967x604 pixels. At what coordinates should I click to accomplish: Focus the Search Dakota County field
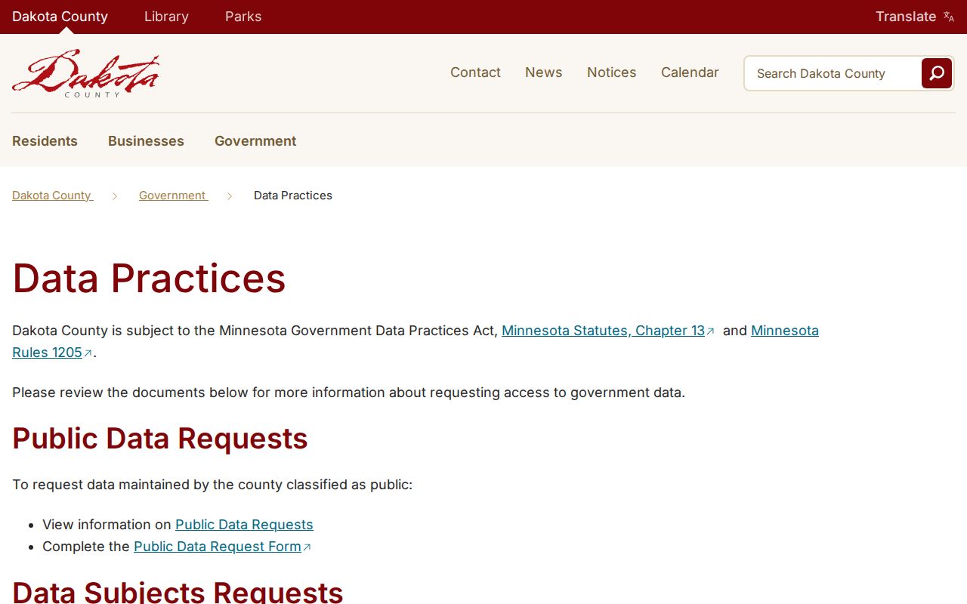[833, 73]
